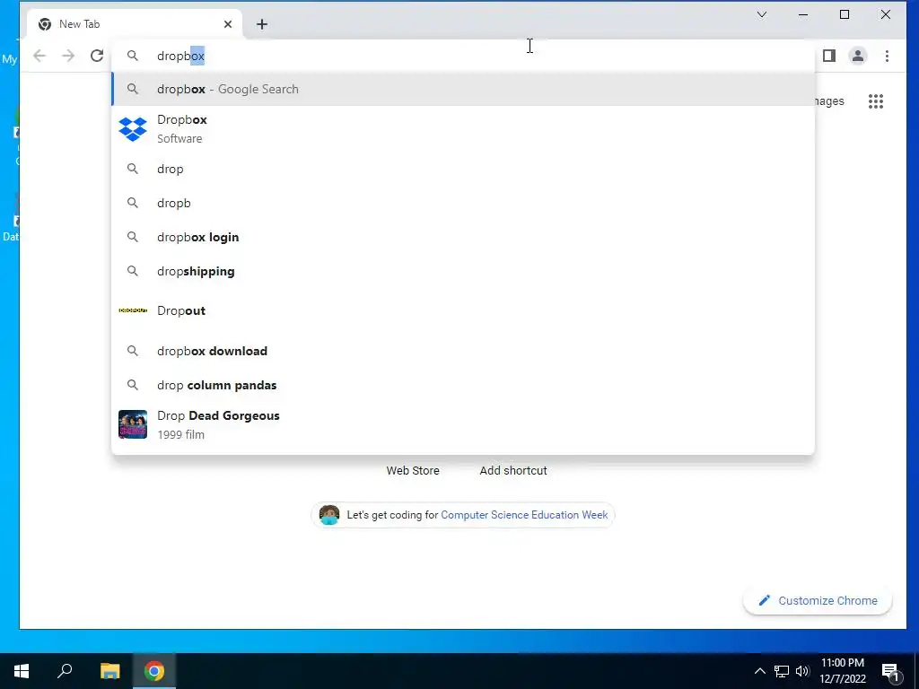
Task: Select the Dropout suggestion
Action: (463, 310)
